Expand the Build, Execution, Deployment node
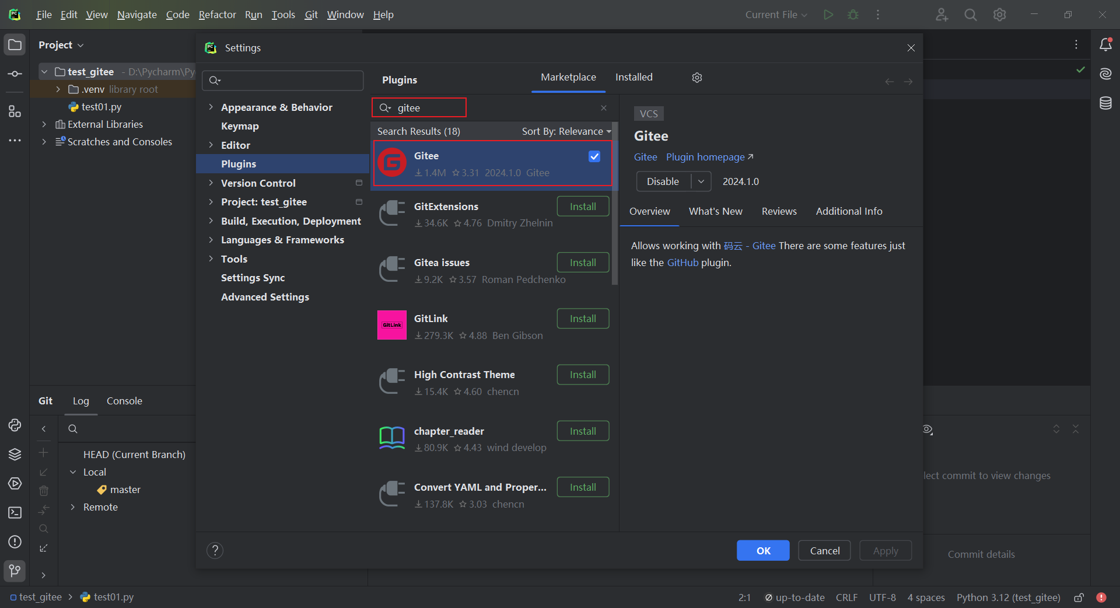 point(211,221)
